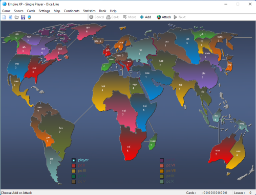The height and width of the screenshot is (195, 256).
Task: Click the Cards toolbar button
Action: point(113,17)
